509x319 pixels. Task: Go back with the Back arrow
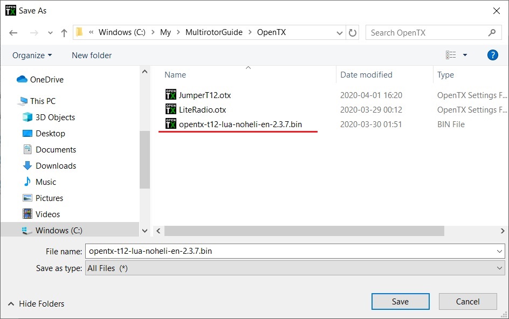pos(13,33)
